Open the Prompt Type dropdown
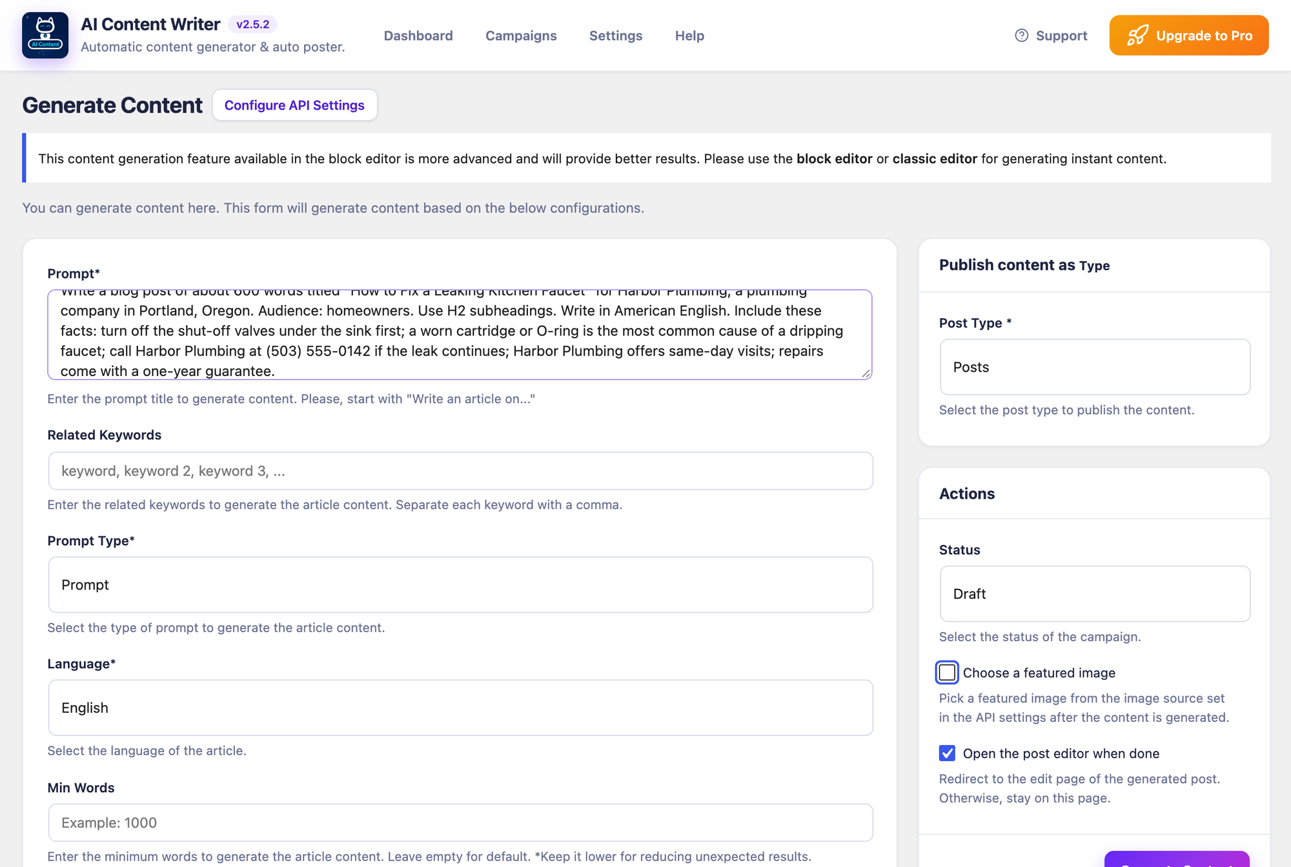The height and width of the screenshot is (867, 1291). (460, 585)
